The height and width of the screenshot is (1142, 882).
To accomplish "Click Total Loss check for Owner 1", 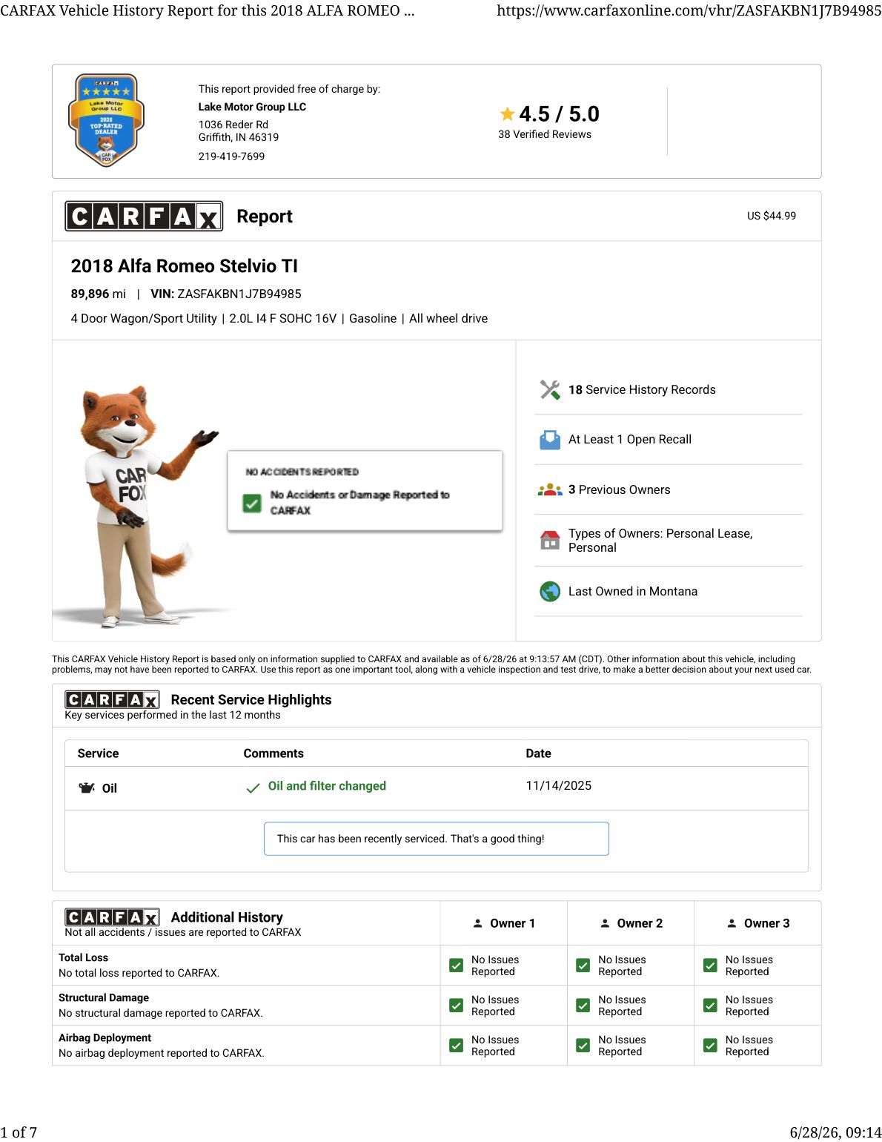I will tap(457, 966).
